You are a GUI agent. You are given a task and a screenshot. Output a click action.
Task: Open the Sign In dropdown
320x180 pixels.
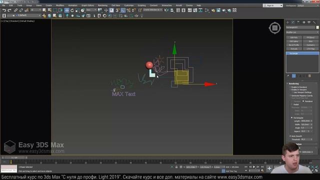[x=272, y=5]
